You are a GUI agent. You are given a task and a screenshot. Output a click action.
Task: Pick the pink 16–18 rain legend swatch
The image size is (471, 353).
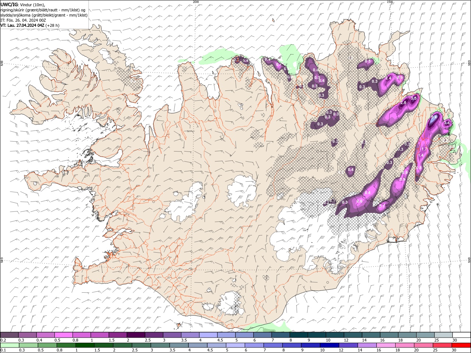(386, 345)
